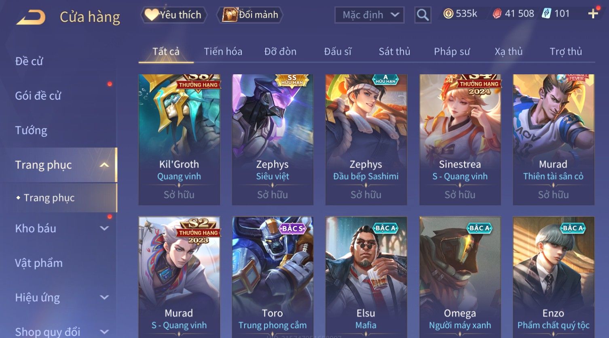Switch to the Tiến hóa tab
Viewport: 609px width, 338px height.
[x=223, y=52]
